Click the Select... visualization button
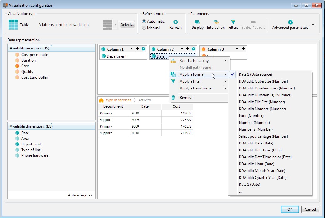The width and height of the screenshot is (325, 218). 127,25
